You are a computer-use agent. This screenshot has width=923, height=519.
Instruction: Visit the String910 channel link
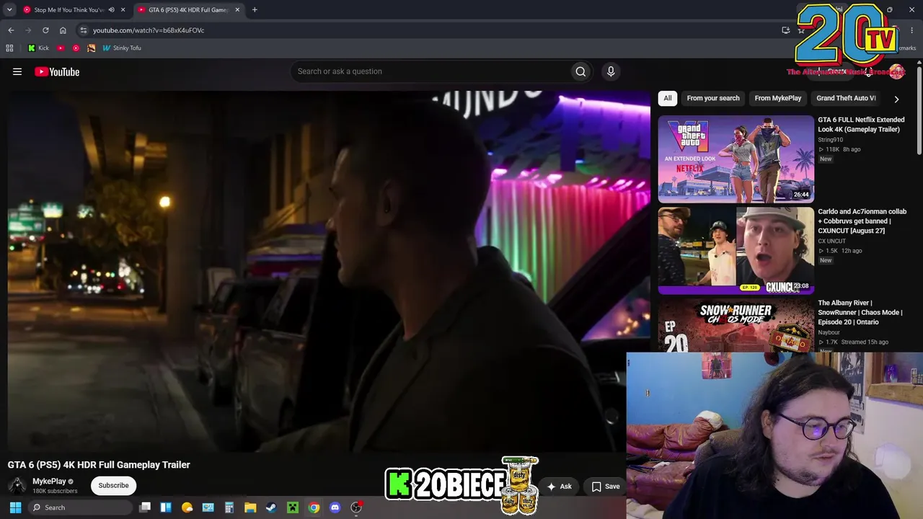pyautogui.click(x=831, y=140)
